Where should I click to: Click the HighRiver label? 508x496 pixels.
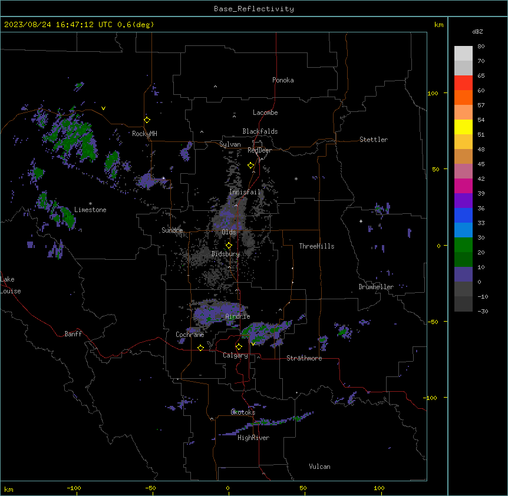tap(253, 438)
